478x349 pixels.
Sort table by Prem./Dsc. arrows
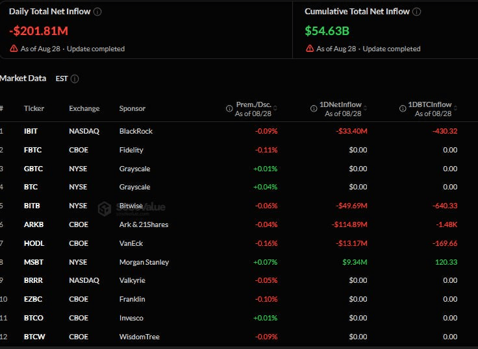275,108
